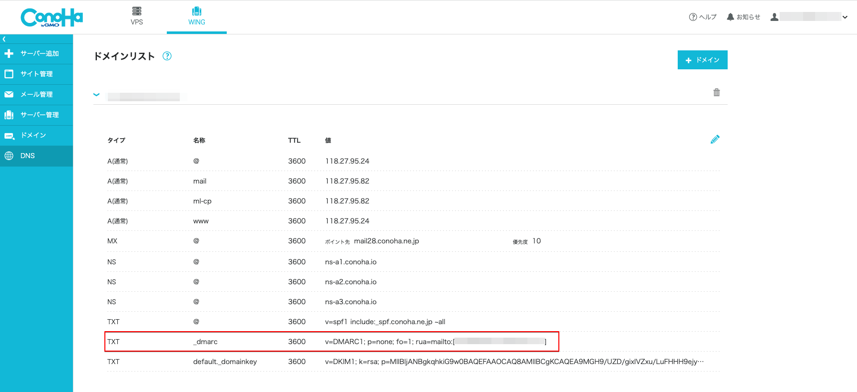857x392 pixels.
Task: Click the MX priority value 10
Action: pyautogui.click(x=536, y=241)
